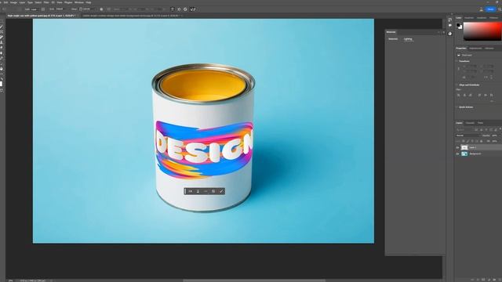Click the align horizontal centers icon in Properties

(x=464, y=96)
